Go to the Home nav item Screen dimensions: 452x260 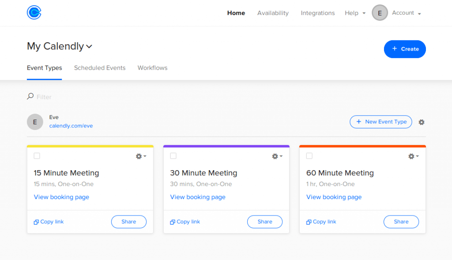coord(236,13)
